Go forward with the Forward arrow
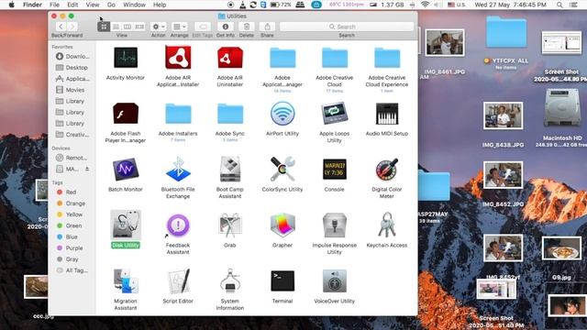587x330 pixels. coord(72,27)
